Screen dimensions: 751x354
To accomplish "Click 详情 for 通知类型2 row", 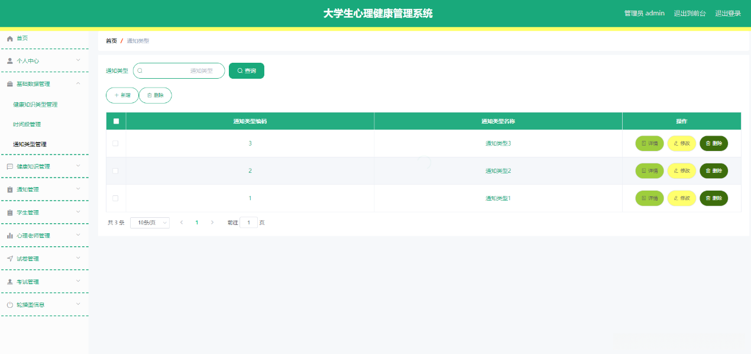I will [650, 170].
